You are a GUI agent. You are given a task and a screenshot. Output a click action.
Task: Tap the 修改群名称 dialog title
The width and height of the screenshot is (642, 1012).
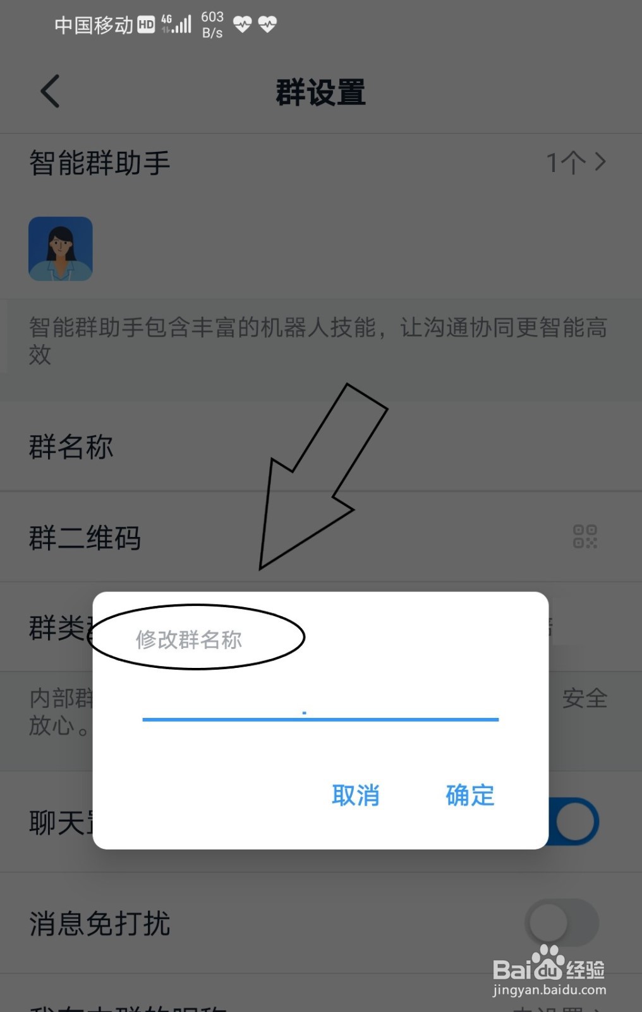tap(189, 639)
